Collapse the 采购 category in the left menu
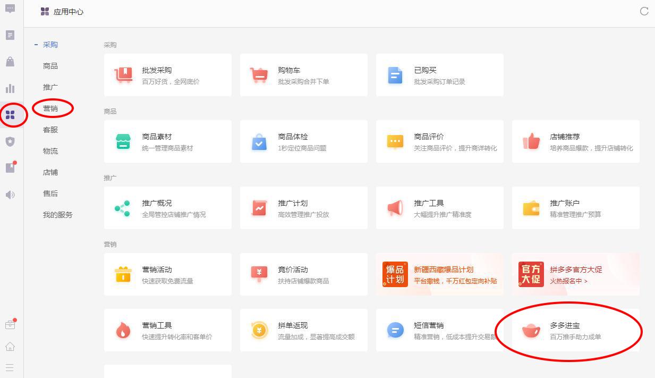The width and height of the screenshot is (655, 378). pos(36,45)
